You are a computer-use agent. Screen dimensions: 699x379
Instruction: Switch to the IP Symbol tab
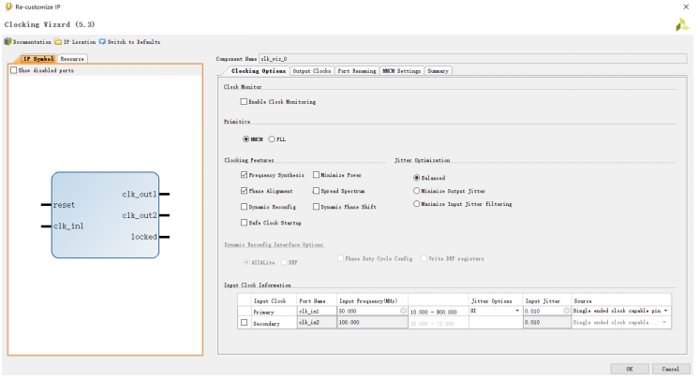pos(38,59)
